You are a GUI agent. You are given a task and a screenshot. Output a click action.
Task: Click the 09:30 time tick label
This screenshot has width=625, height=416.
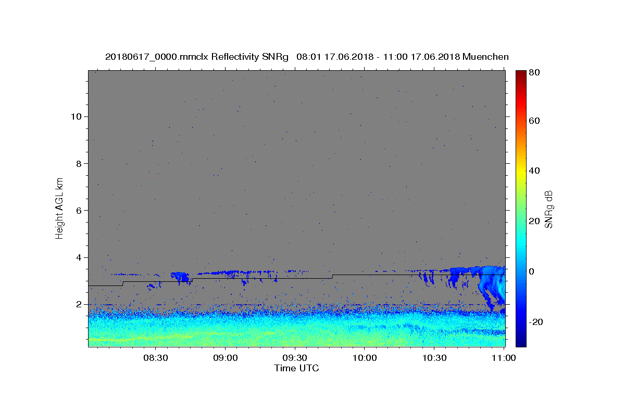click(x=295, y=358)
